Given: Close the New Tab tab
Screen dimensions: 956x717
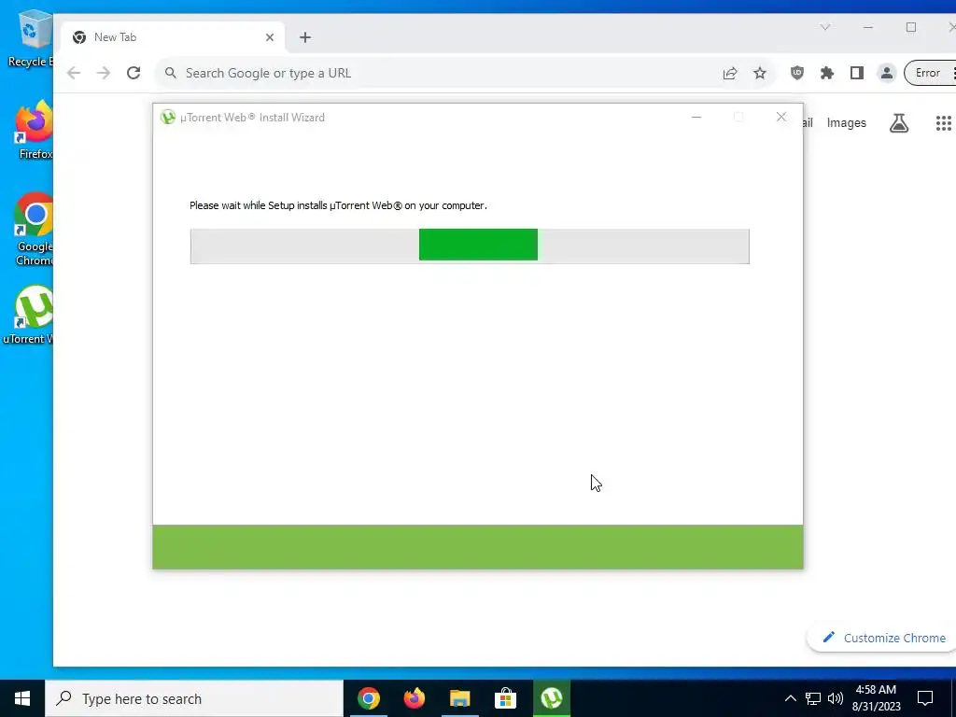Looking at the screenshot, I should (x=270, y=37).
